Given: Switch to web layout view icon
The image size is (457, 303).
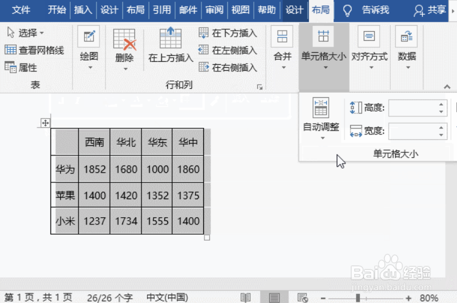Looking at the screenshot, I should click(x=303, y=298).
